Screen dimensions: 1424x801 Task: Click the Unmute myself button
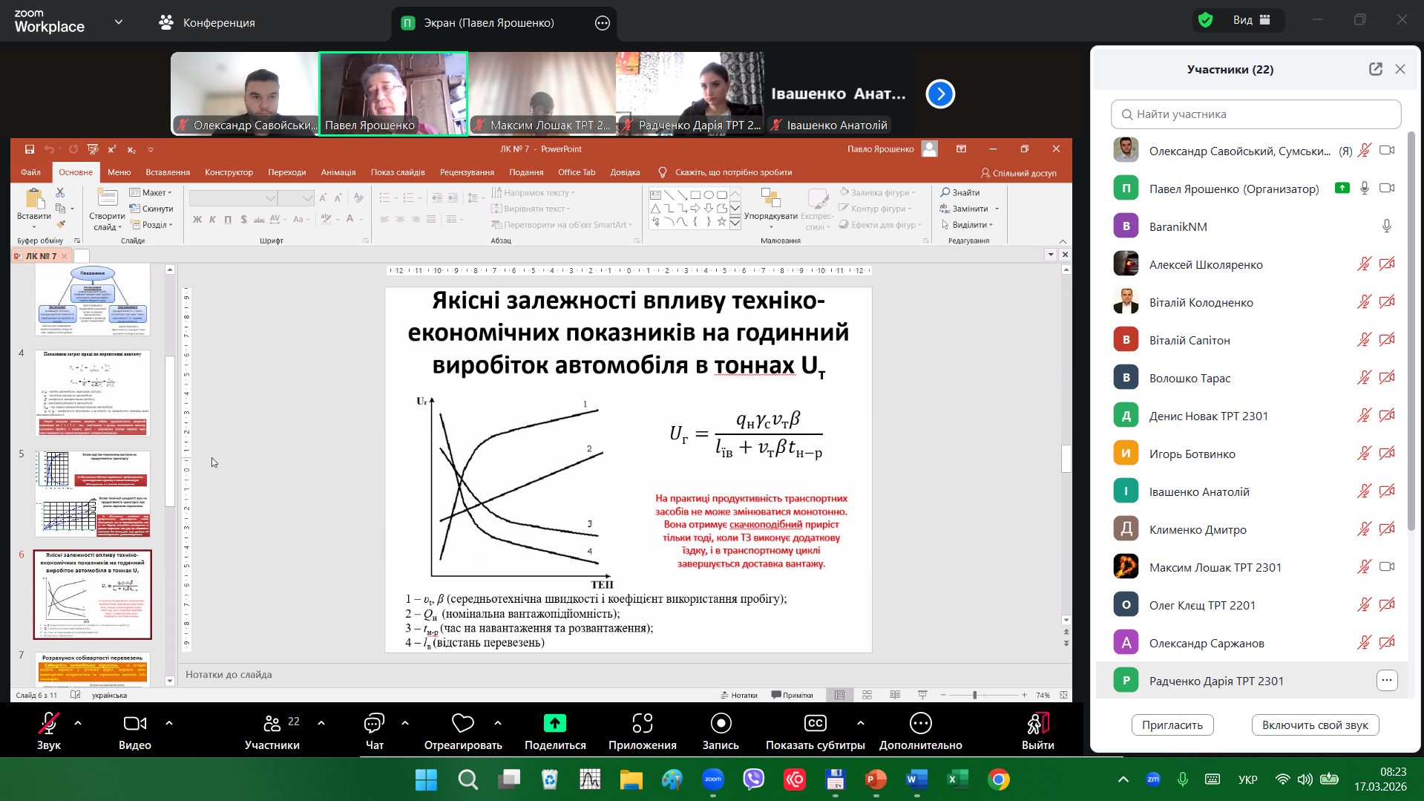click(1314, 725)
